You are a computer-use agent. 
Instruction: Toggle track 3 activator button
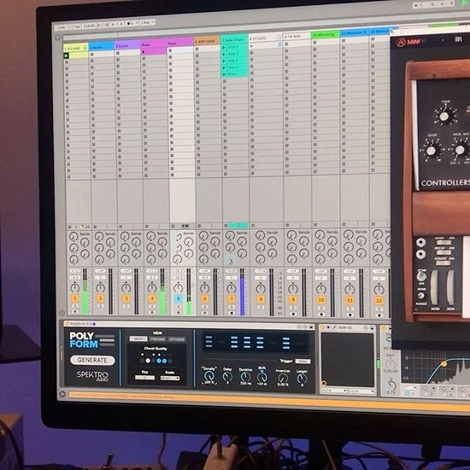pyautogui.click(x=126, y=299)
